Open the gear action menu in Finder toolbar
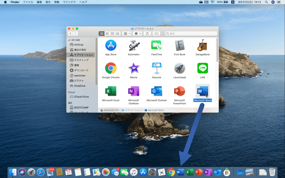Screen dimensions: 285x178 tap(137, 33)
